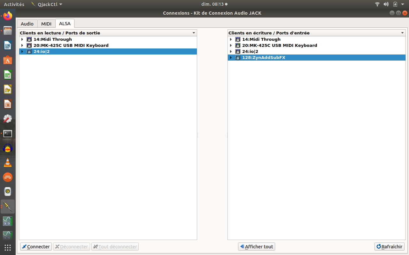409x255 pixels.
Task: Expand input client 14:Midi Through
Action: click(231, 40)
